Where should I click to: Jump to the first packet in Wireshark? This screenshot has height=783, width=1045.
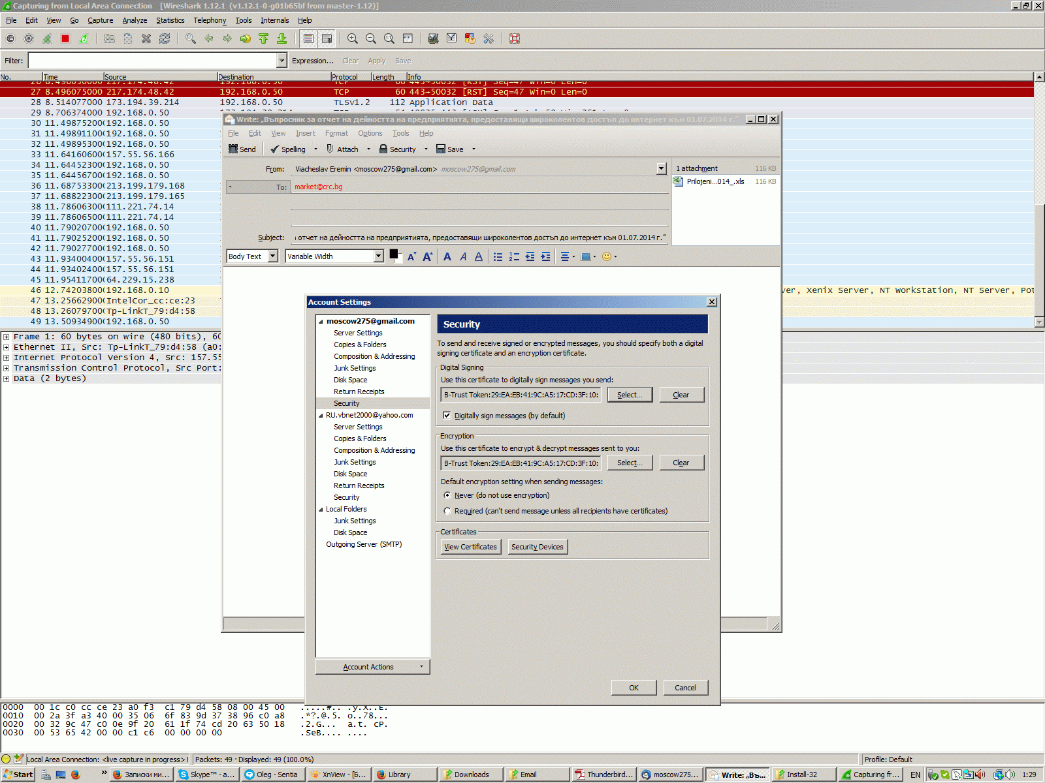point(264,38)
